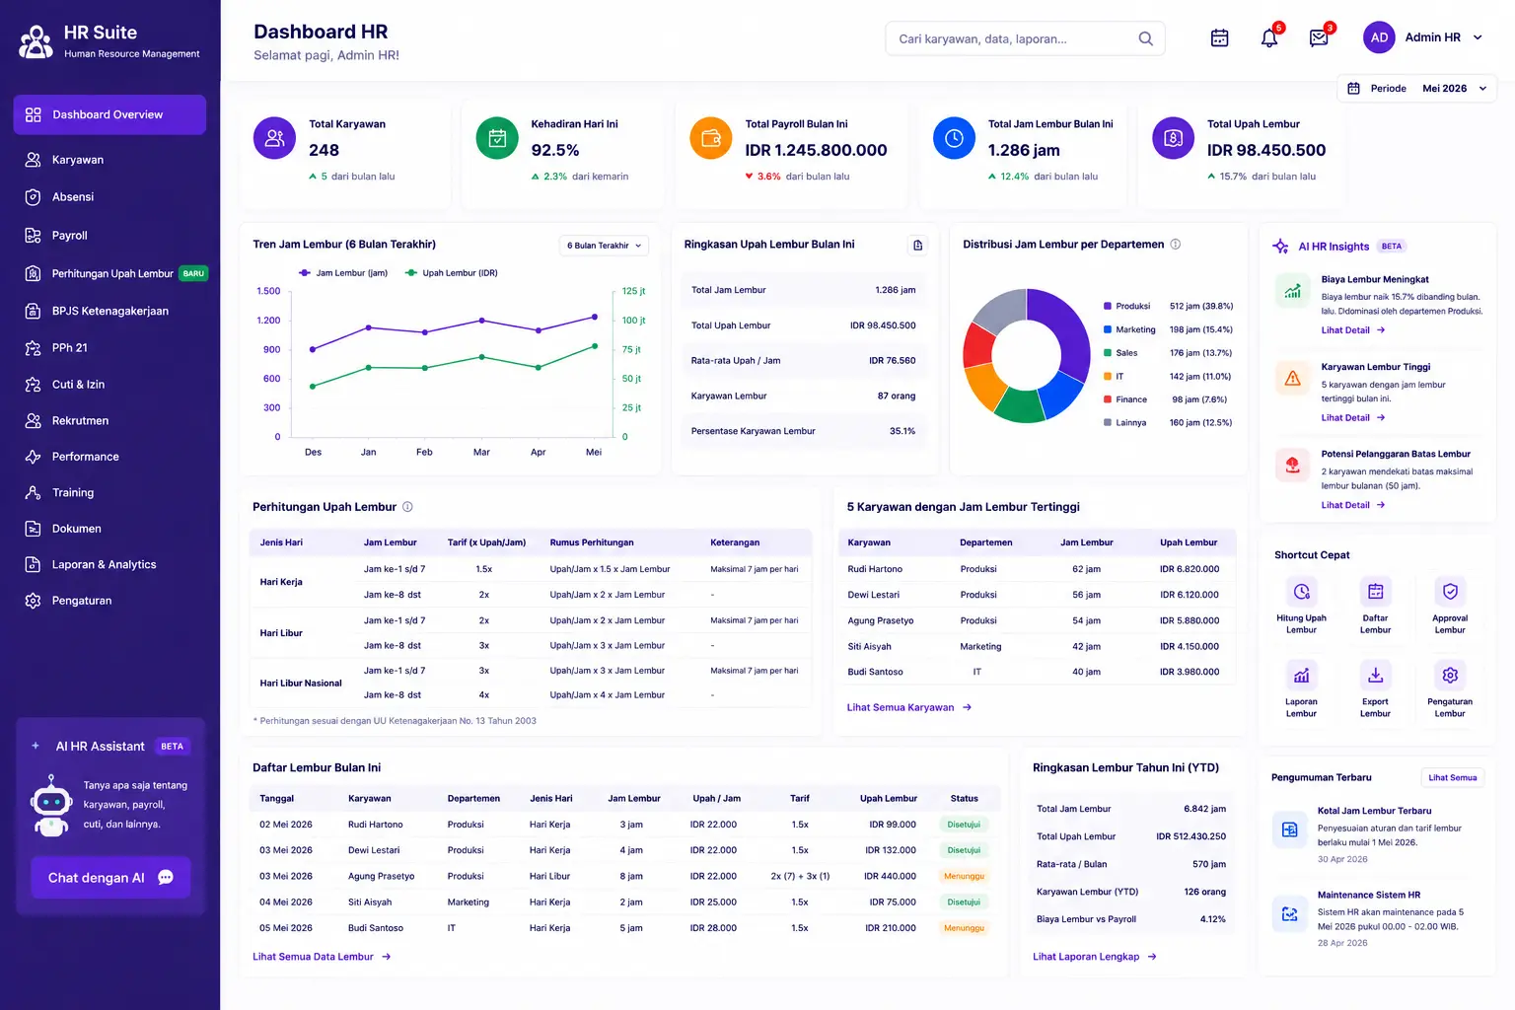Click Lihat Semua Karyawan link

[909, 707]
